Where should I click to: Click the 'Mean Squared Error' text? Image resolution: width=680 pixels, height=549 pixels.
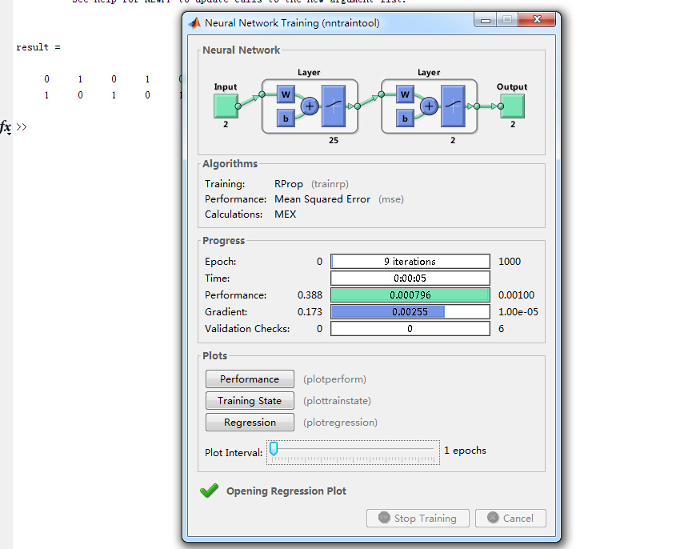(322, 199)
